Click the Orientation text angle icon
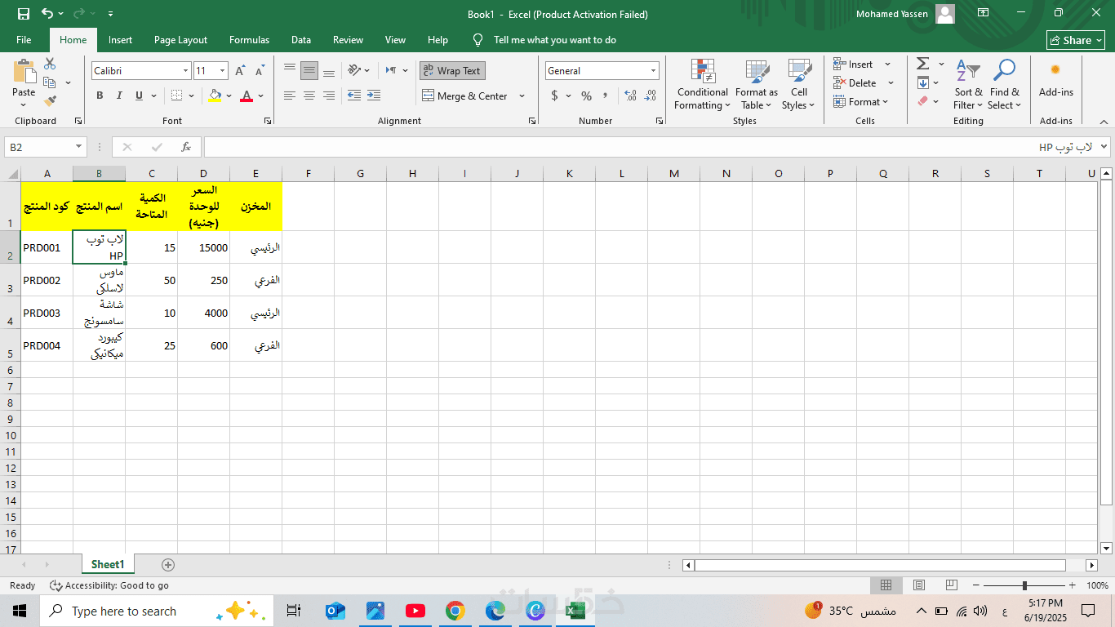Image resolution: width=1115 pixels, height=627 pixels. [x=354, y=70]
